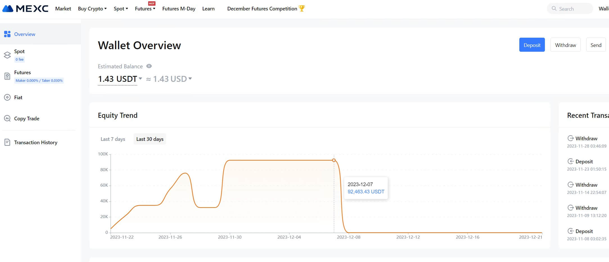609x262 pixels.
Task: Open the Fiat circle icon
Action: (7, 98)
